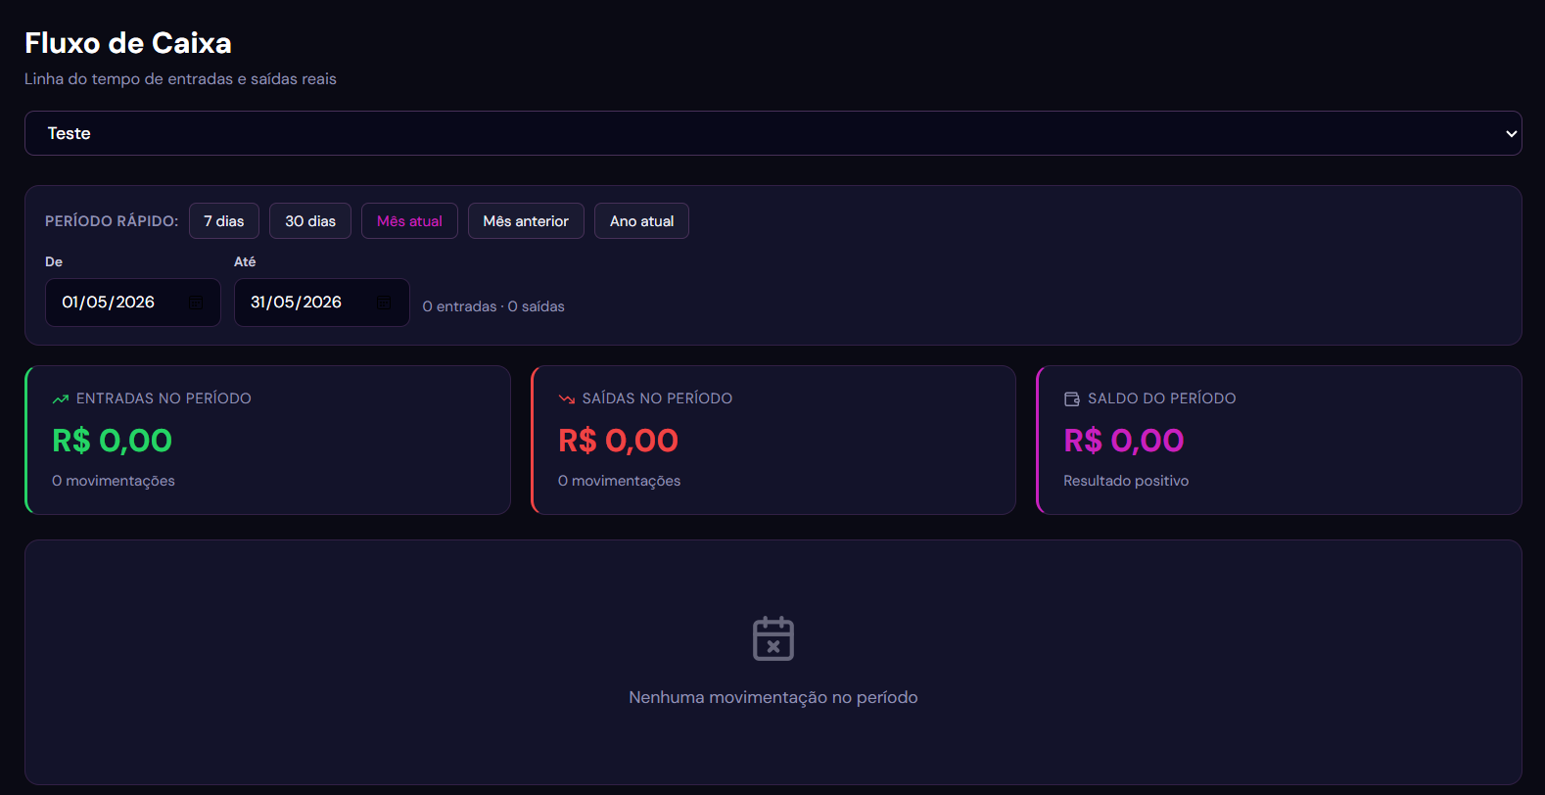Click the SAÍDAS NO PERÍODO label
Screen dimensions: 1545x795
pyautogui.click(x=657, y=398)
